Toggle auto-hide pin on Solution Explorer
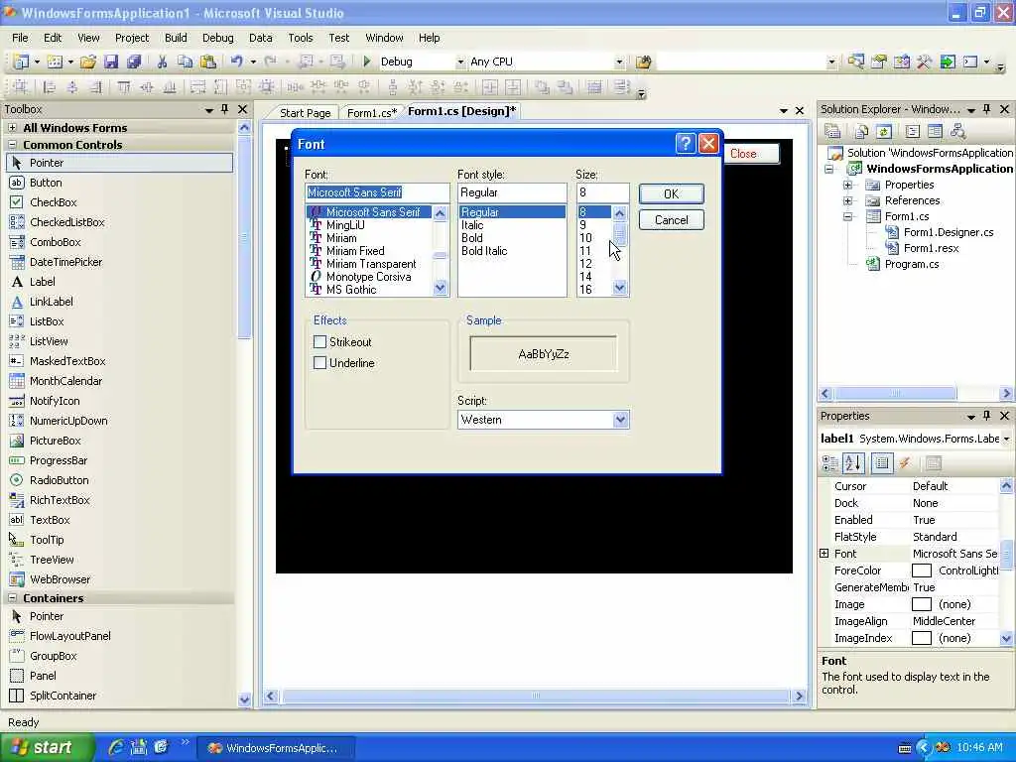This screenshot has height=762, width=1016. 987,109
